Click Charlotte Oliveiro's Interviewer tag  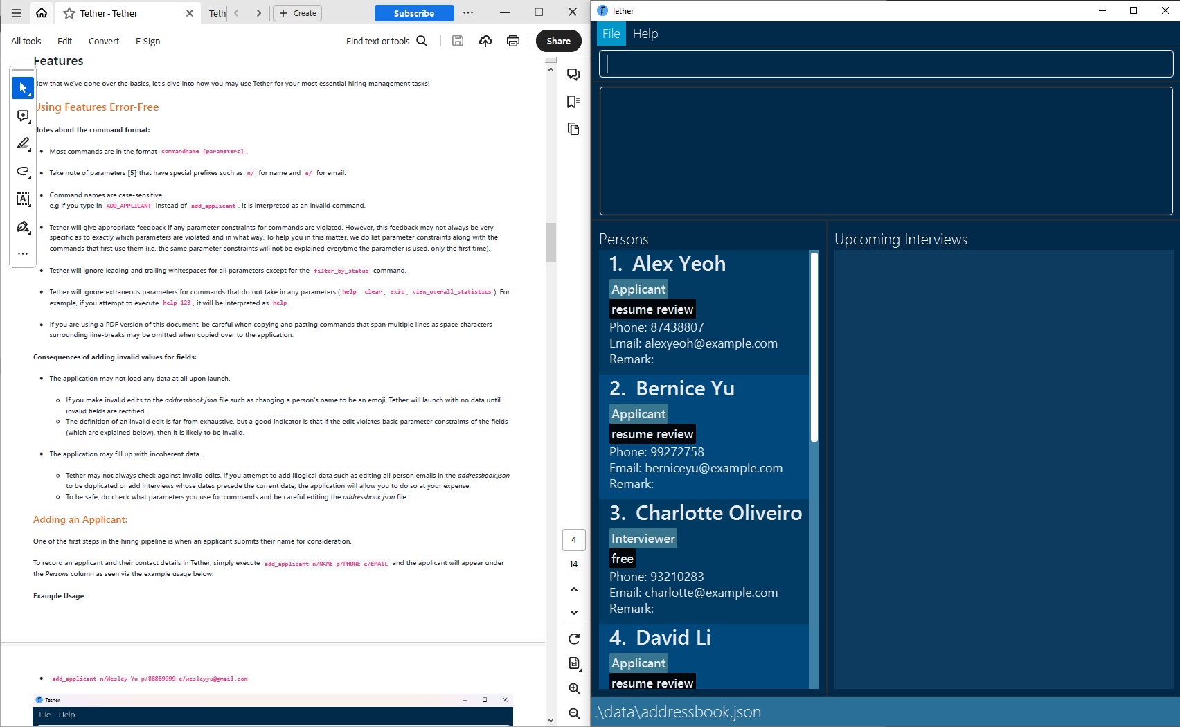[x=643, y=539]
